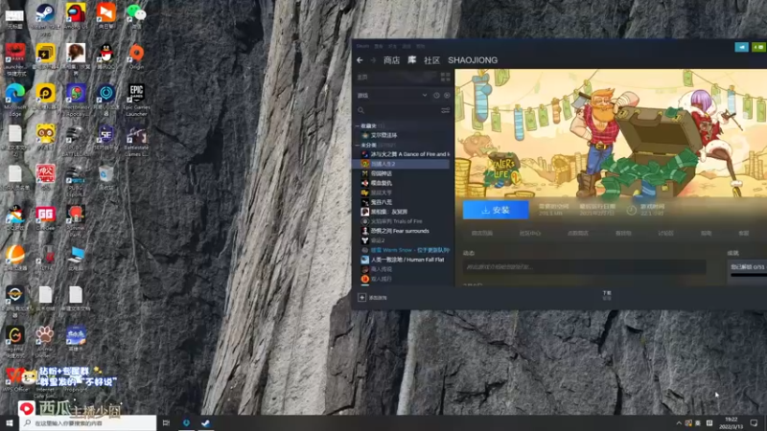
Task: Open Task View on taskbar
Action: [x=166, y=422]
